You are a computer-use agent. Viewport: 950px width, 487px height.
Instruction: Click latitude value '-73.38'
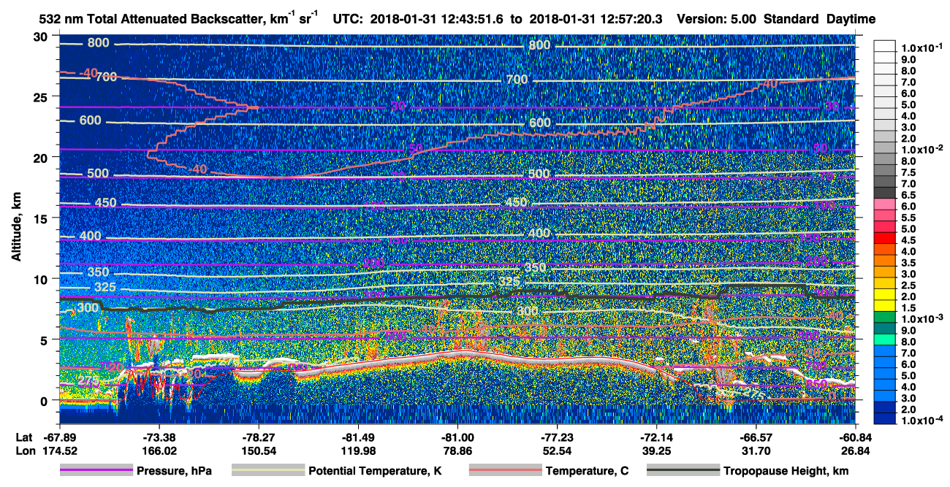click(x=159, y=437)
